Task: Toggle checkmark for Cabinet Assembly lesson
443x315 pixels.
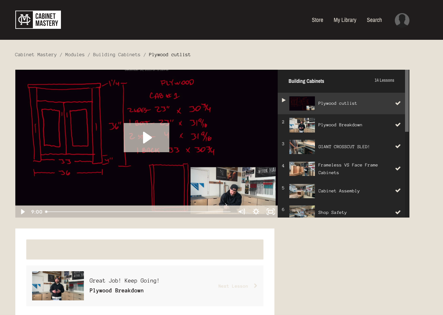Action: tap(398, 191)
